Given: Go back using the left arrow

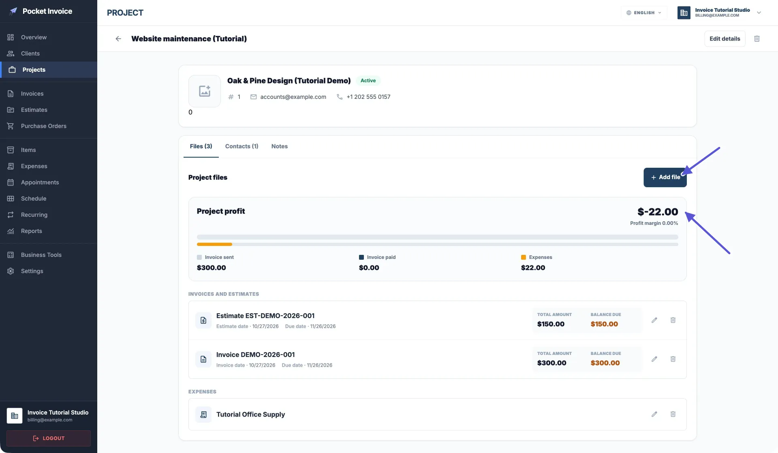Looking at the screenshot, I should click(x=118, y=39).
